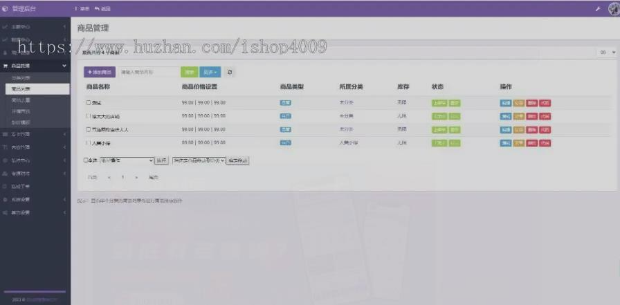Check the checkbox of the second product row
620x305 pixels.
tap(88, 116)
